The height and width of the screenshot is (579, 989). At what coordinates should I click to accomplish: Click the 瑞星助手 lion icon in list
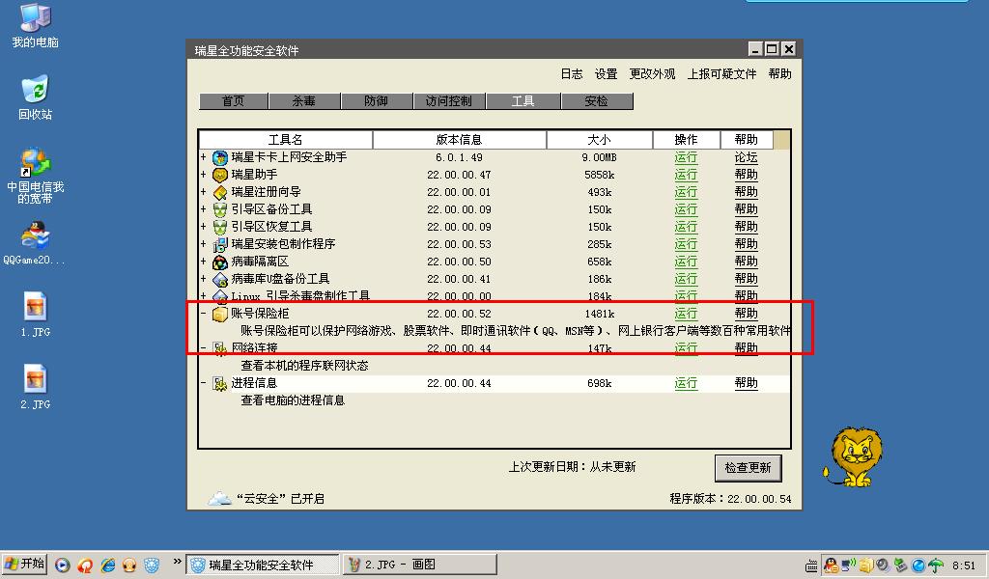(219, 175)
